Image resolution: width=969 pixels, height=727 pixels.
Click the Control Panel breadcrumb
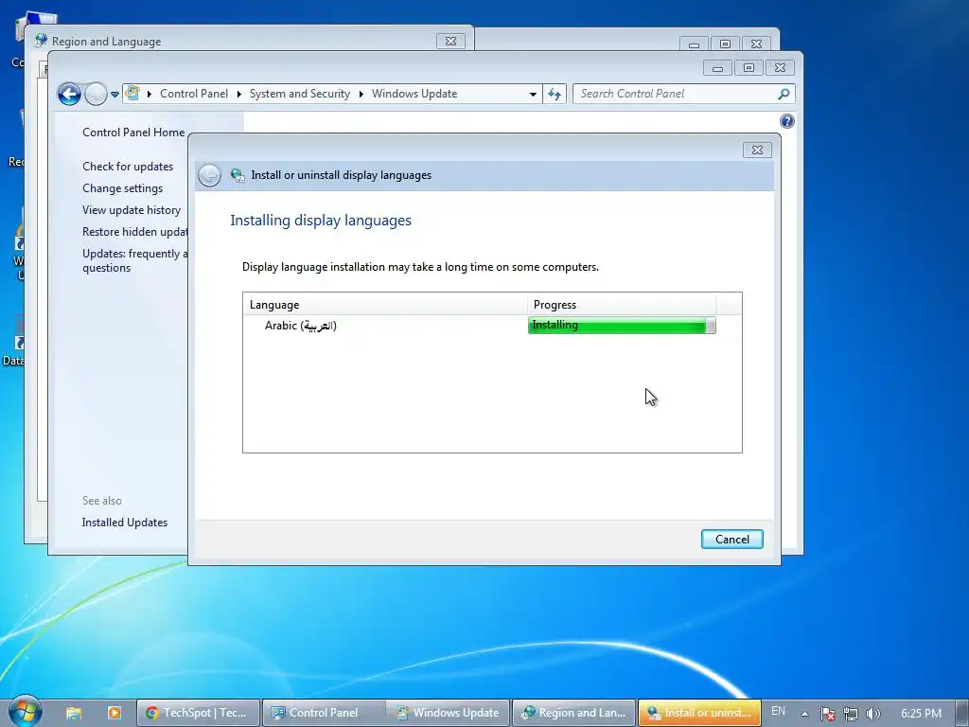[193, 94]
